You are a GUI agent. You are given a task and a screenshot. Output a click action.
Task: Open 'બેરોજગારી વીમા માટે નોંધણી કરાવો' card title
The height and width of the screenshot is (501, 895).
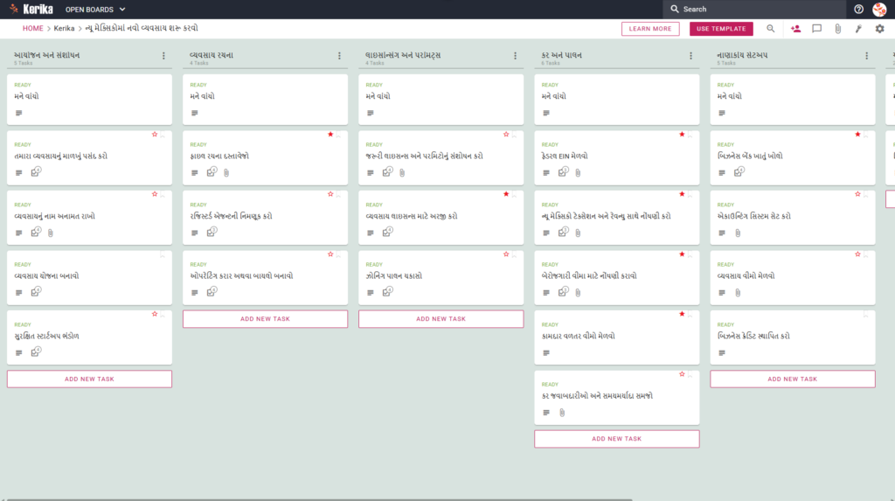(x=589, y=276)
